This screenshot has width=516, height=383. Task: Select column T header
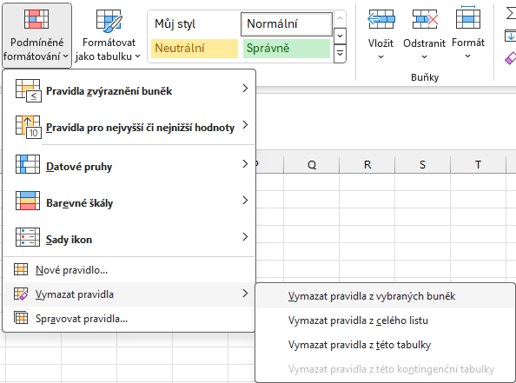pos(478,164)
